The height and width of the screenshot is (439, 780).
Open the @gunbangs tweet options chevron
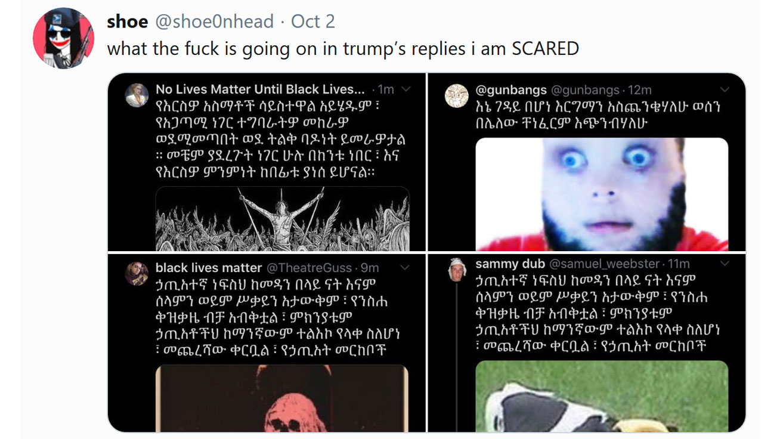click(725, 90)
